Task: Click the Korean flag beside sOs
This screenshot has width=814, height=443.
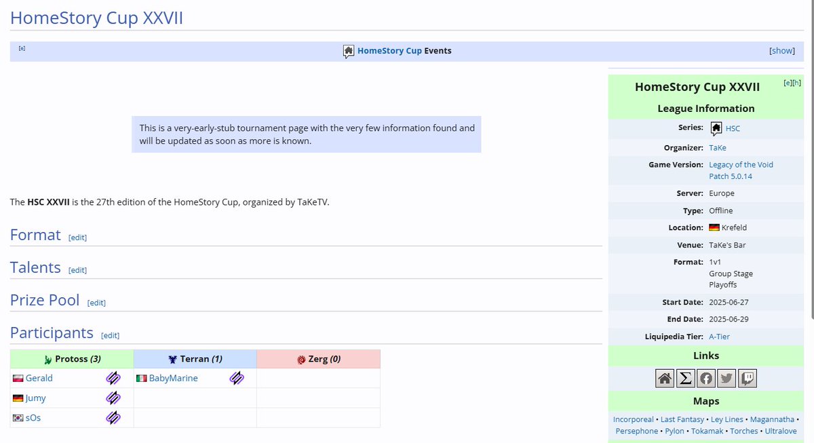Action: (x=18, y=418)
